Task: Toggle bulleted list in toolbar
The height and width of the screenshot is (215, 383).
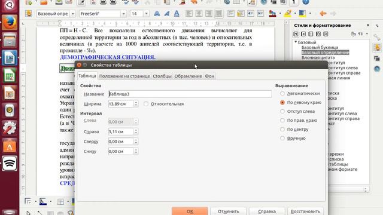Action: pos(241,13)
